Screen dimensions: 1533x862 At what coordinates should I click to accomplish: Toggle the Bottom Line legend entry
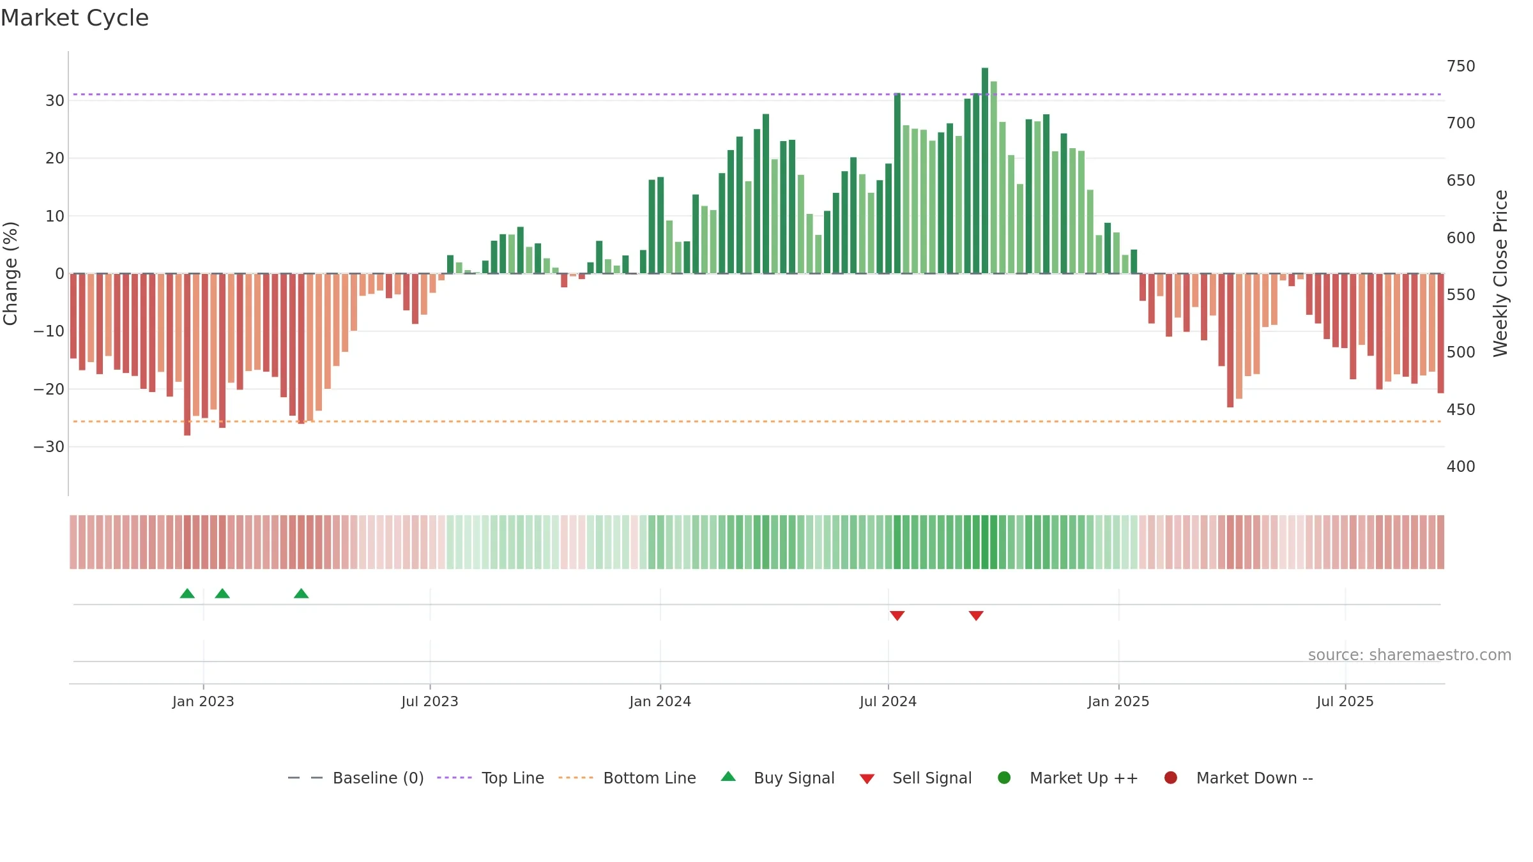pyautogui.click(x=627, y=778)
